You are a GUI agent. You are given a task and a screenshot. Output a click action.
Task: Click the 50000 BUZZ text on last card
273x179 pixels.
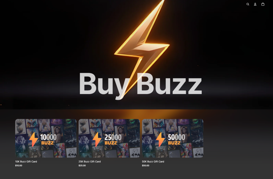pyautogui.click(x=176, y=140)
